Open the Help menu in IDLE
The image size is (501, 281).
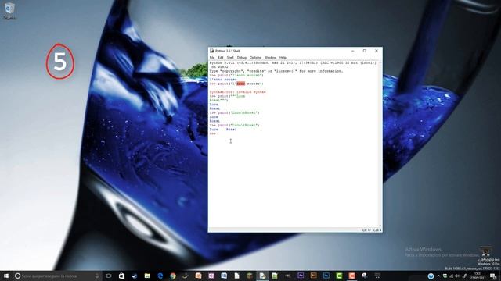coord(283,57)
